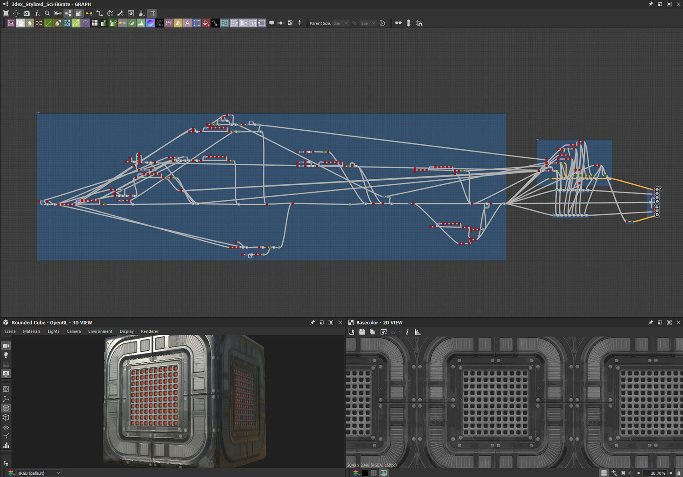The image size is (683, 477).
Task: Select the black background swatch in 2D View
Action: point(365,473)
